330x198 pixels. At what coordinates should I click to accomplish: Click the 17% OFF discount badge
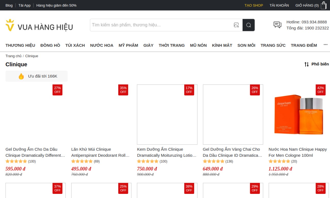[x=189, y=90]
